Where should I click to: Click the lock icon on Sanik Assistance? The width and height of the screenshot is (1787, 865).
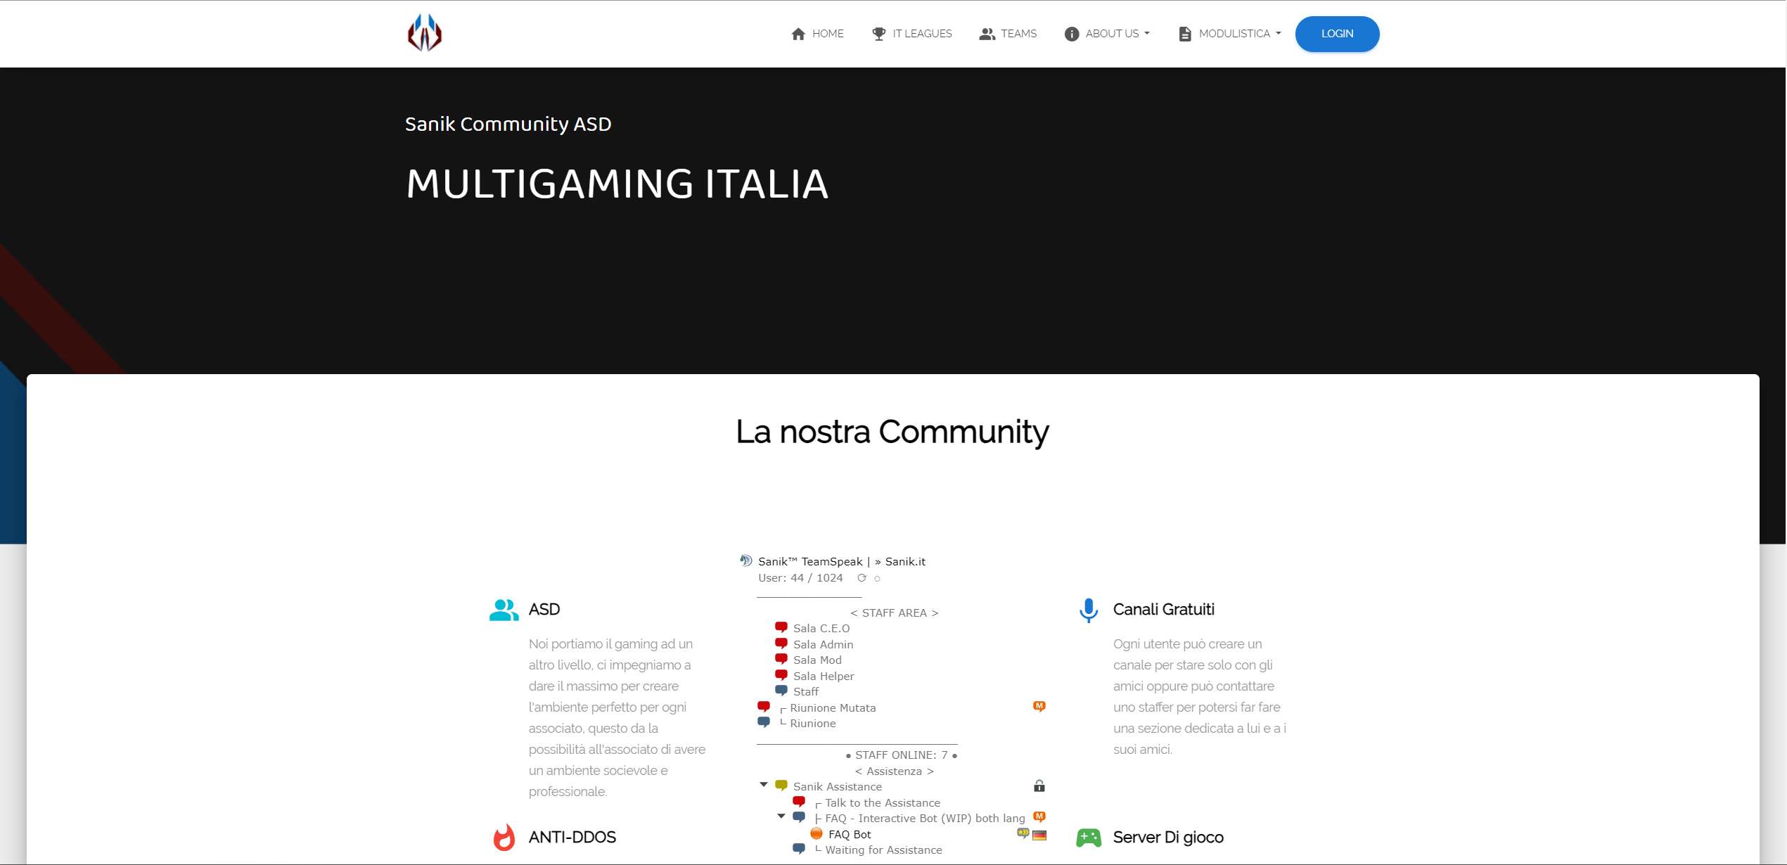tap(1039, 786)
